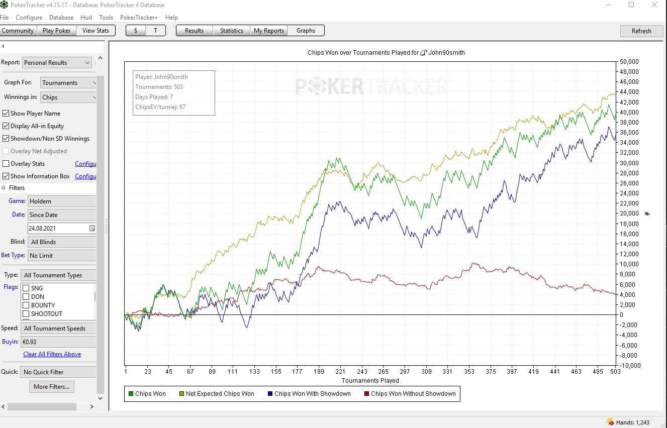Click the hands count icon in status bar
The width and height of the screenshot is (667, 428).
[x=610, y=422]
